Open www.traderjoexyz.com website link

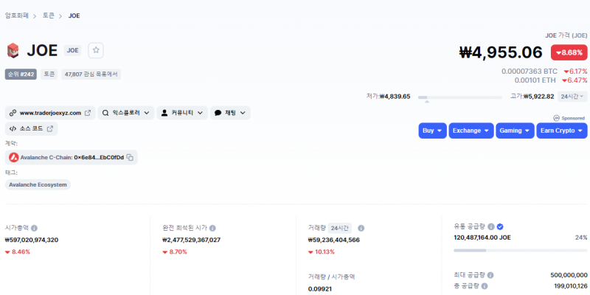point(50,113)
